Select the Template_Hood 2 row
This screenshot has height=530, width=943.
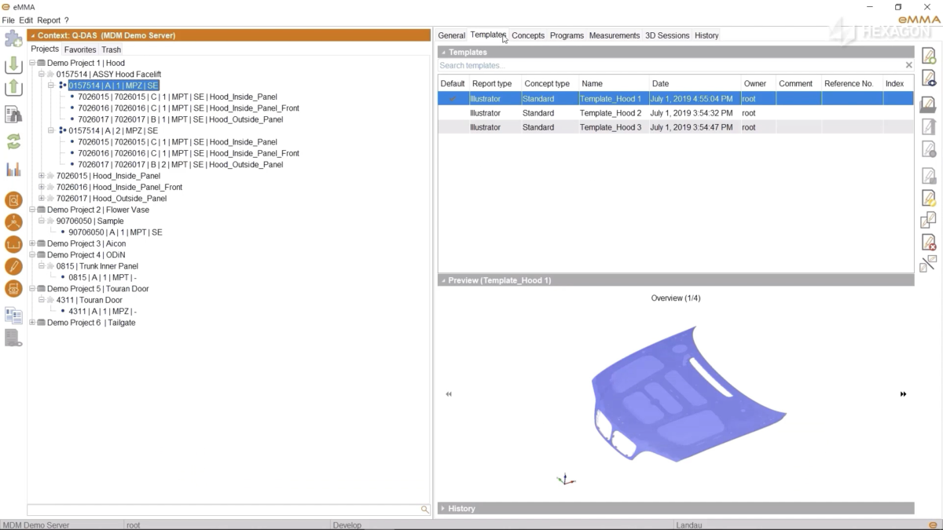pyautogui.click(x=676, y=113)
